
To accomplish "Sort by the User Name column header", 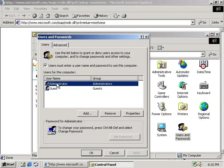I will 67,78.
